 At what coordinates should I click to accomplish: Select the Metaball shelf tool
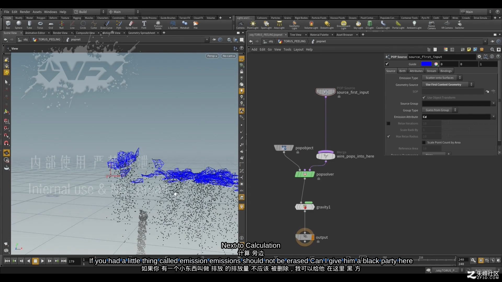(x=185, y=25)
